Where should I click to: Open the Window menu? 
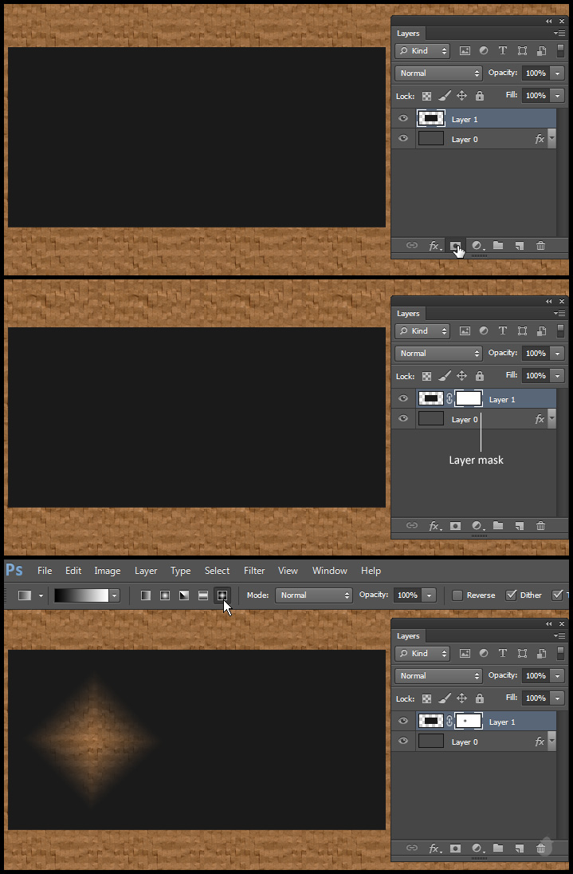(x=329, y=571)
